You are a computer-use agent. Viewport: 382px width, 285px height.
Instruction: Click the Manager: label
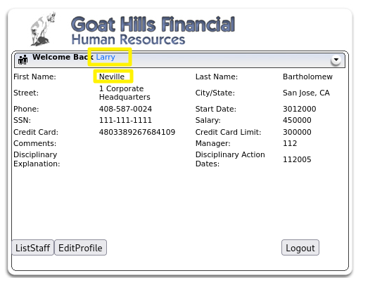pos(213,143)
